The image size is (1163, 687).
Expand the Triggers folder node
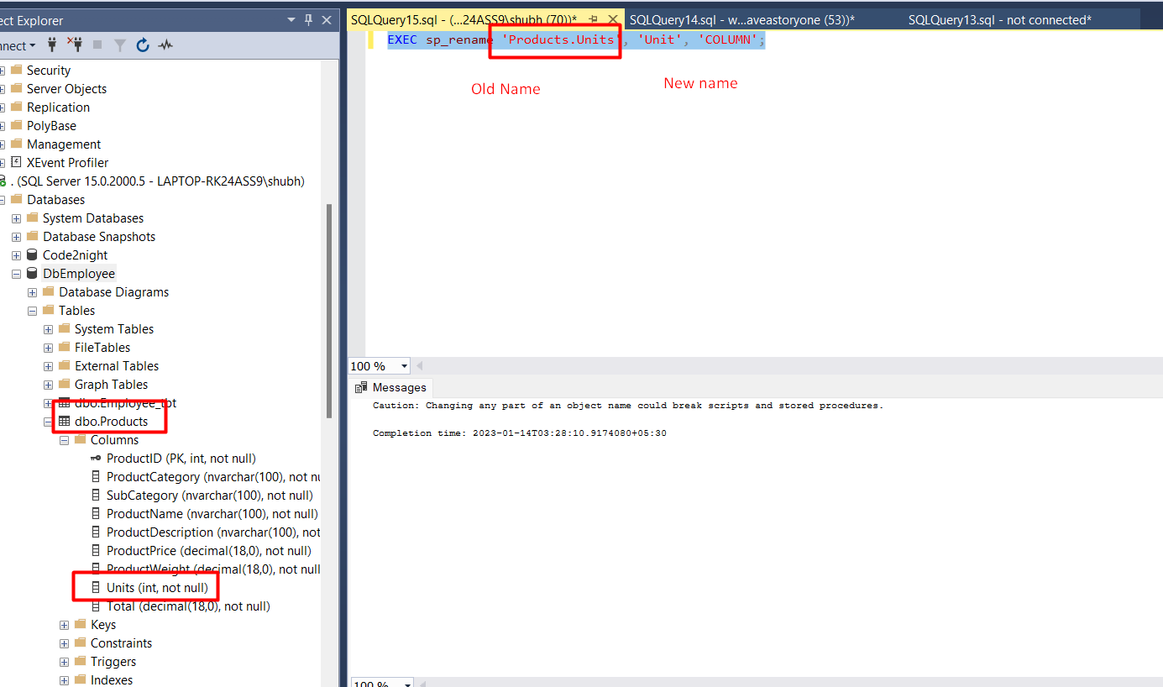pos(64,662)
